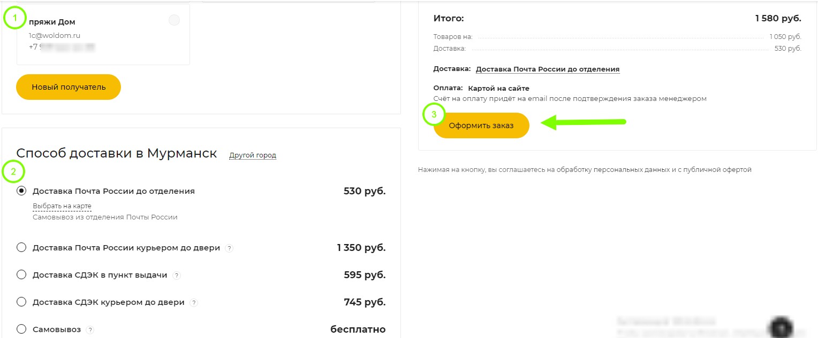Choose СДЭК курьером до двери option

coord(21,302)
